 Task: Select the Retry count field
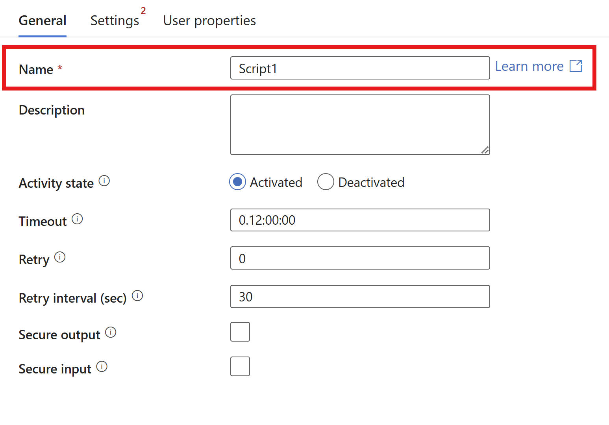pos(359,258)
